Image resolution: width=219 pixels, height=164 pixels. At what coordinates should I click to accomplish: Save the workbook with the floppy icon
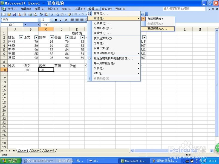[14, 14]
